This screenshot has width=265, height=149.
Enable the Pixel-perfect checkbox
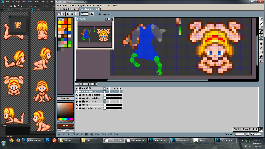pyautogui.click(x=97, y=14)
